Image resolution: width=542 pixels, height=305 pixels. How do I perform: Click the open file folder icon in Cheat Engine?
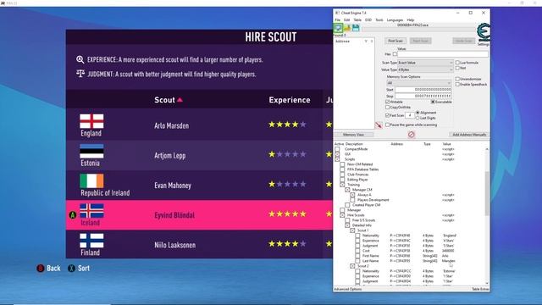347,28
